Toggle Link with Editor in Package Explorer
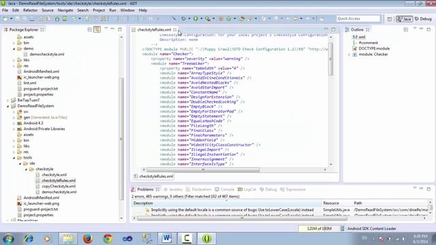Viewport: 436px width, 245px height. coord(97,29)
